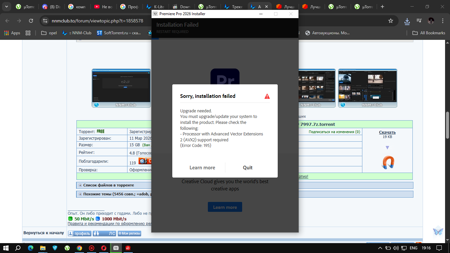450x253 pixels.
Task: Click the browser forward arrow
Action: point(19,21)
